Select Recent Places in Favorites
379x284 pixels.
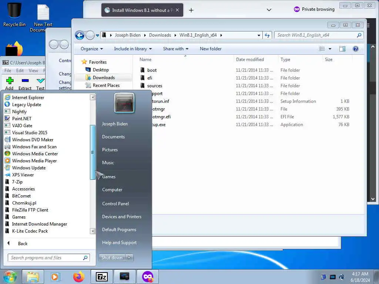(x=106, y=85)
